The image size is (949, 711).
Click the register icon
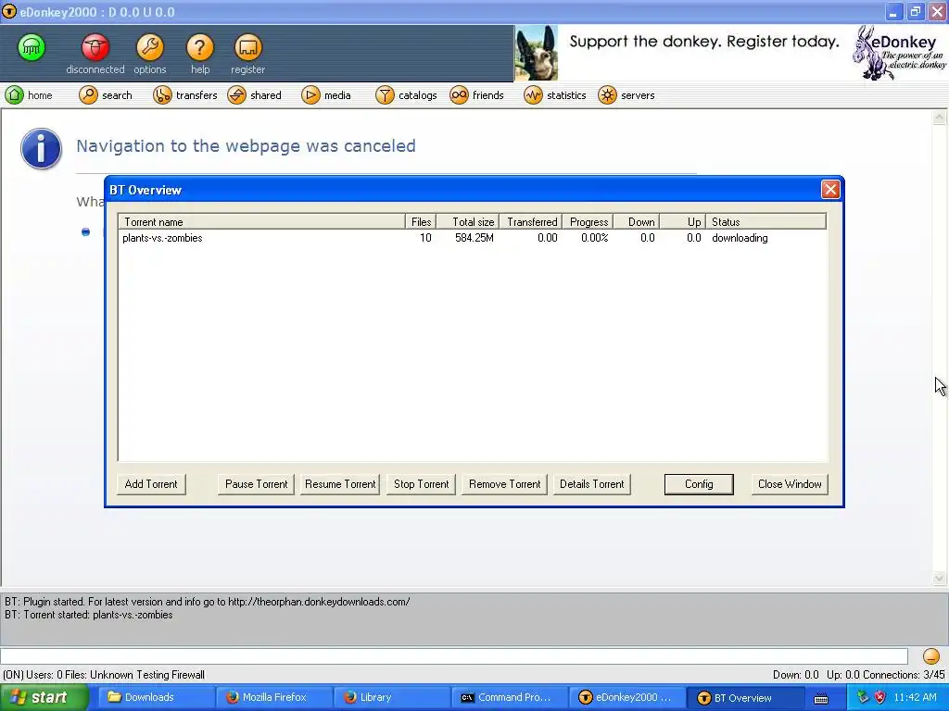[247, 47]
